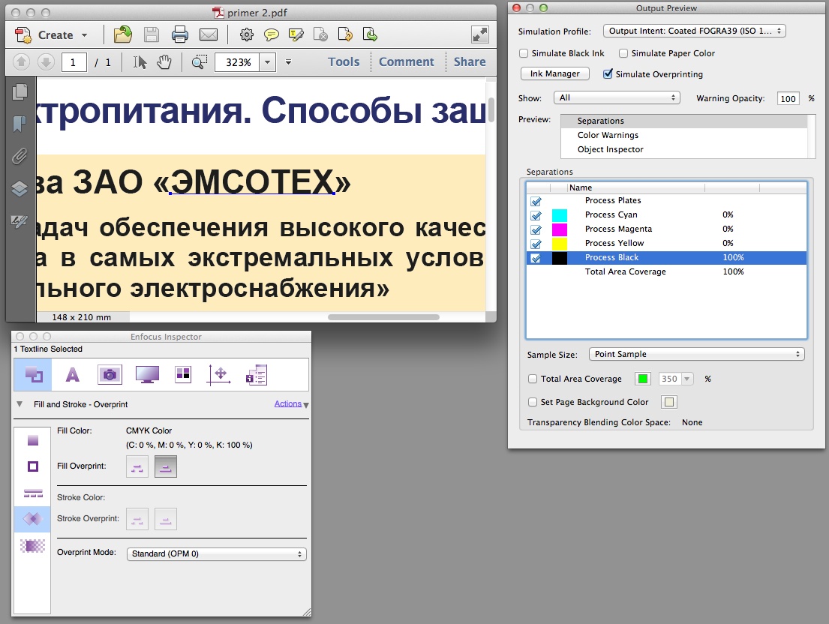Open Inspector Position axes category
This screenshot has height=624, width=829.
[219, 374]
